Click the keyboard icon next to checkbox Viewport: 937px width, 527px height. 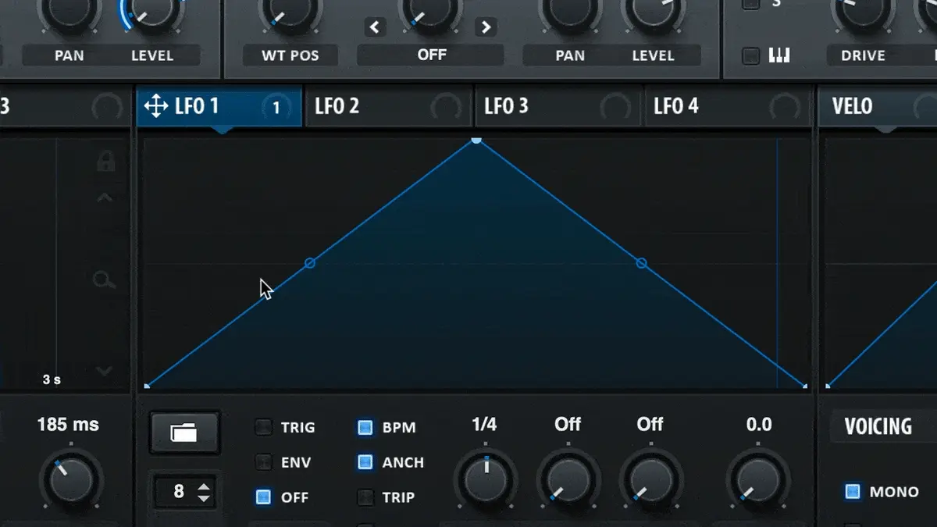779,55
